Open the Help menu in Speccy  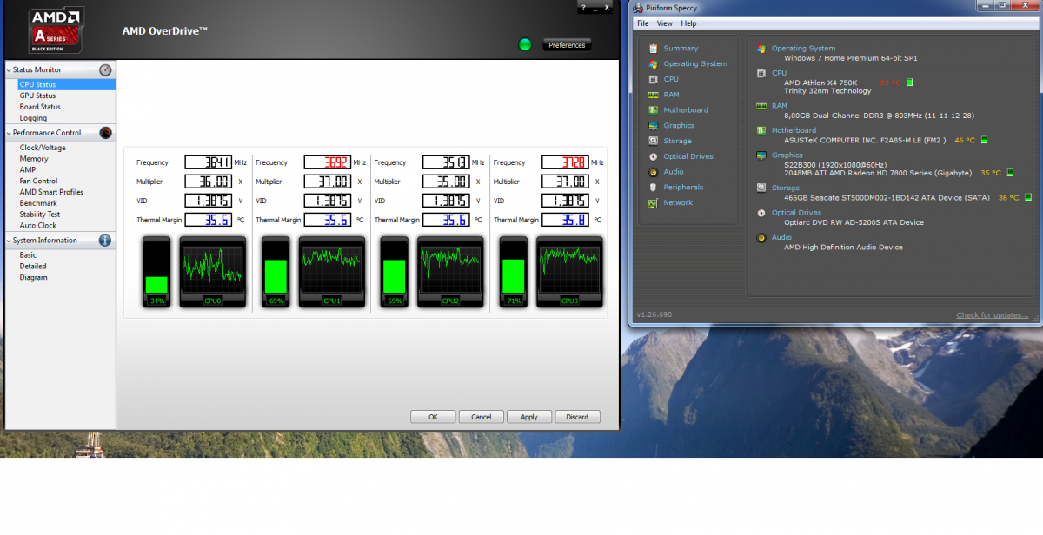tap(688, 23)
